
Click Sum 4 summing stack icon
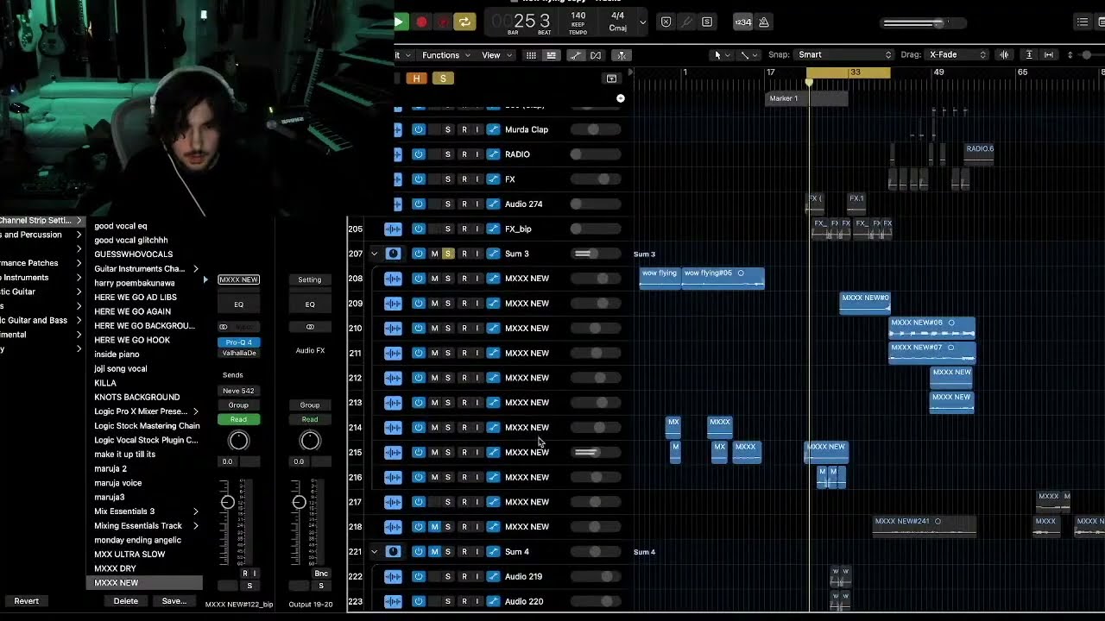(x=393, y=552)
